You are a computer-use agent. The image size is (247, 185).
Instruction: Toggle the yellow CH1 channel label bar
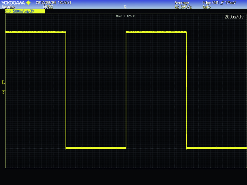click(x=25, y=11)
